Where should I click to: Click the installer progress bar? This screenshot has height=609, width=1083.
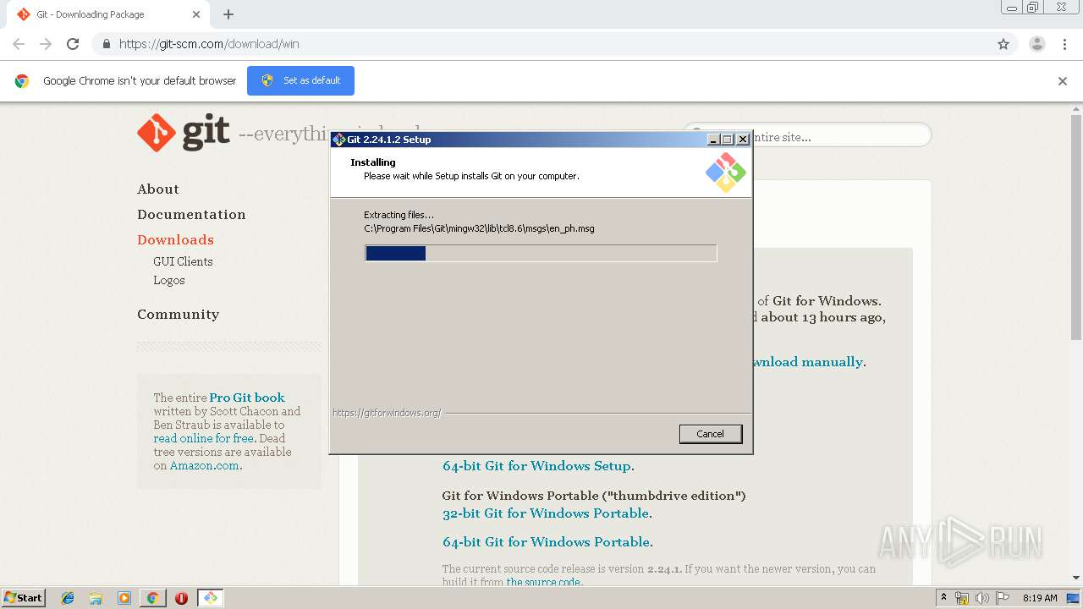click(x=541, y=253)
